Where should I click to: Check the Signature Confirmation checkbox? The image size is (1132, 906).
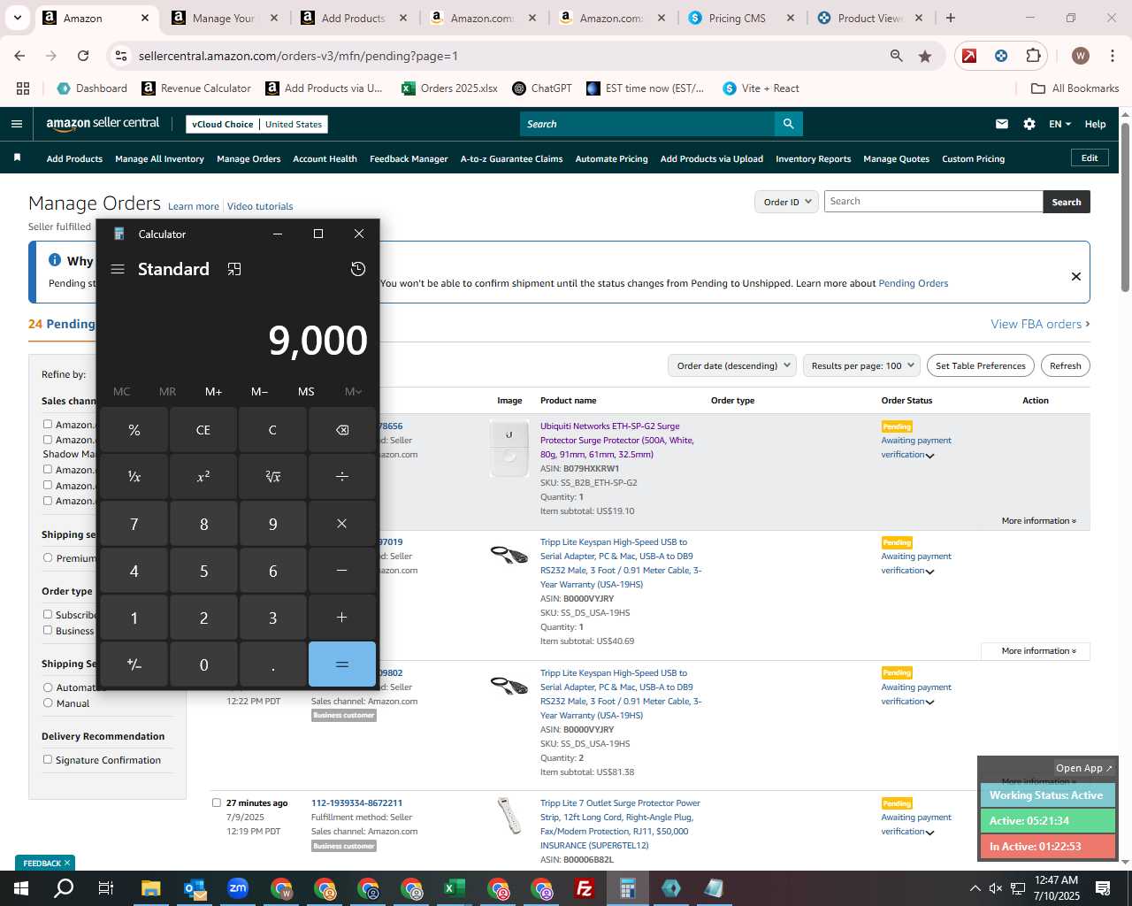click(48, 759)
